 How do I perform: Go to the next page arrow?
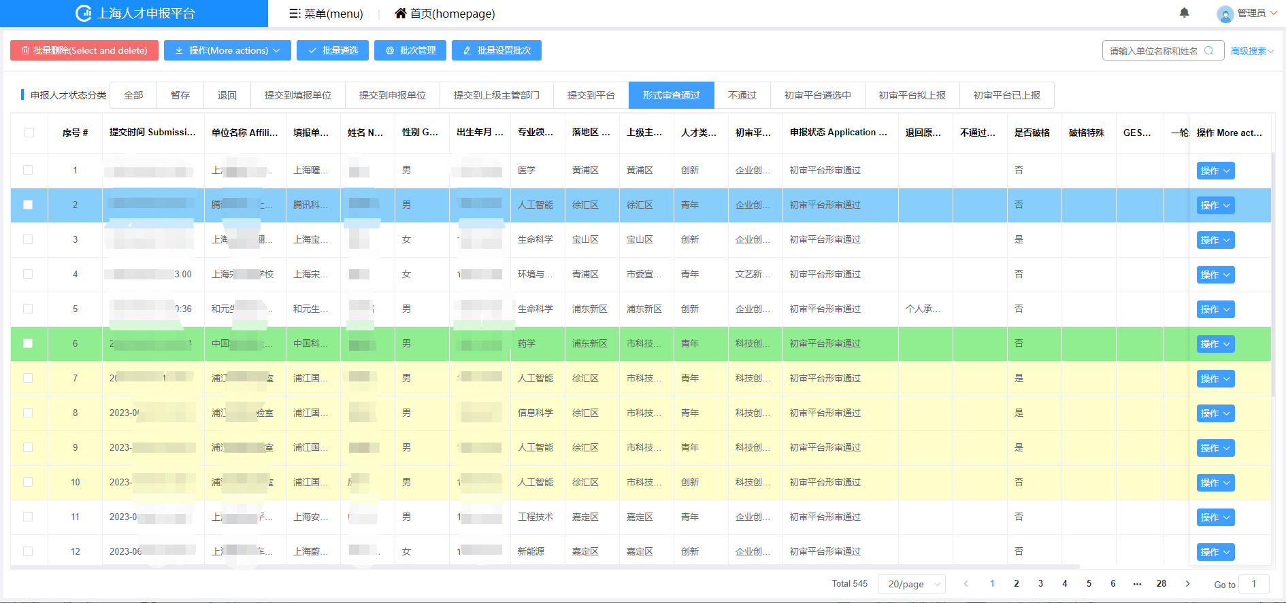pyautogui.click(x=1187, y=583)
